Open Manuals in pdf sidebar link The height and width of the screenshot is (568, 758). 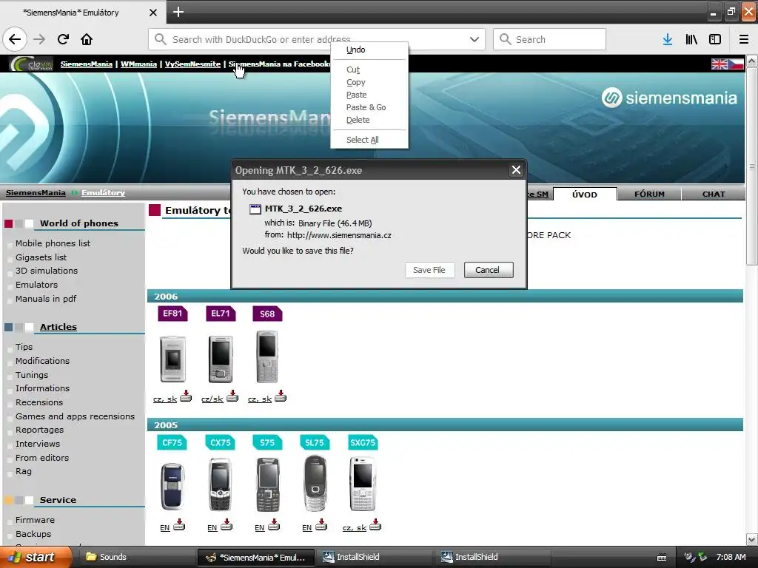pyautogui.click(x=45, y=299)
